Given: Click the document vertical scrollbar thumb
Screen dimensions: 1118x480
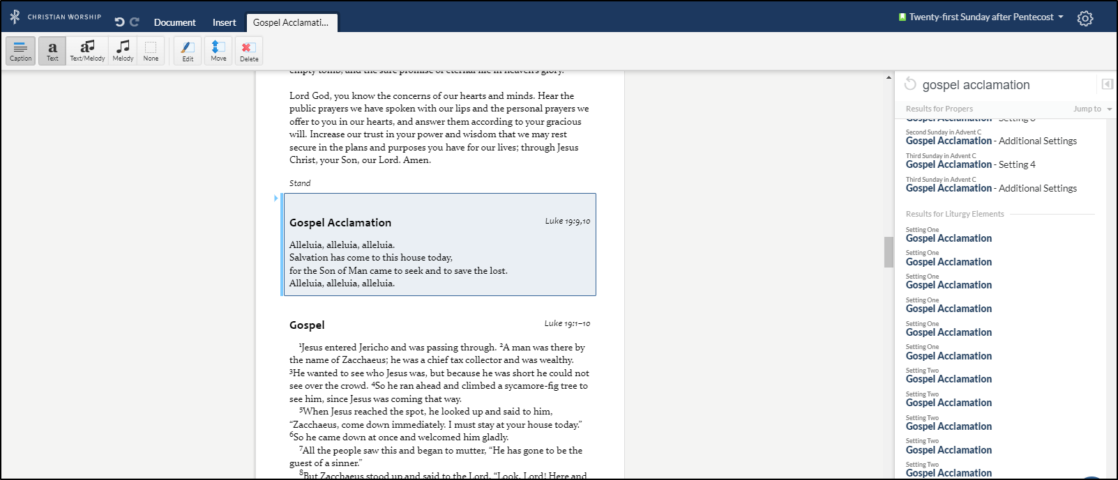Looking at the screenshot, I should 889,252.
